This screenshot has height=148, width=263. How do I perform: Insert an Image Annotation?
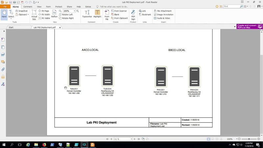click(163, 14)
